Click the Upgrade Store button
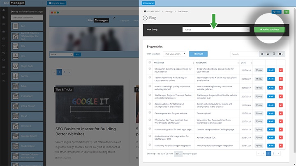 57,3
